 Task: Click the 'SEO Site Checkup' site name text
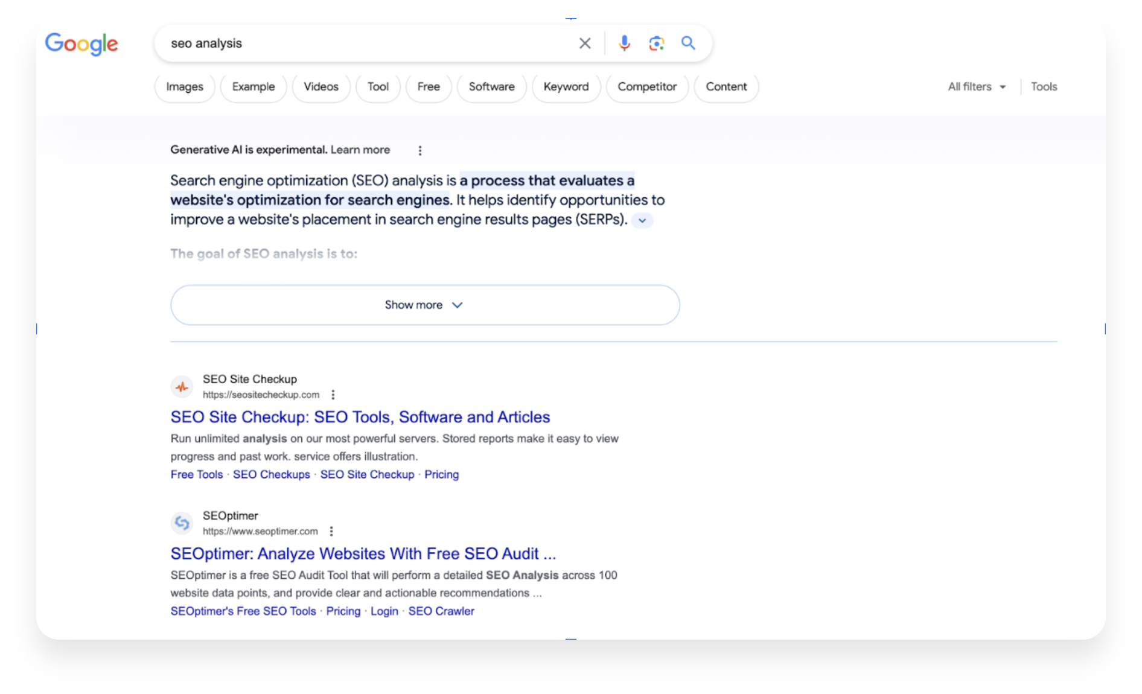(250, 379)
